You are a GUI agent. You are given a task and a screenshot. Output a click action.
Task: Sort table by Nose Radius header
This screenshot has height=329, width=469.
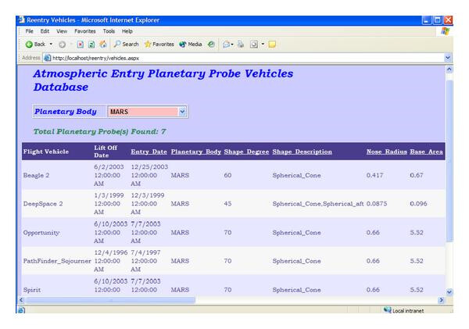pyautogui.click(x=387, y=152)
